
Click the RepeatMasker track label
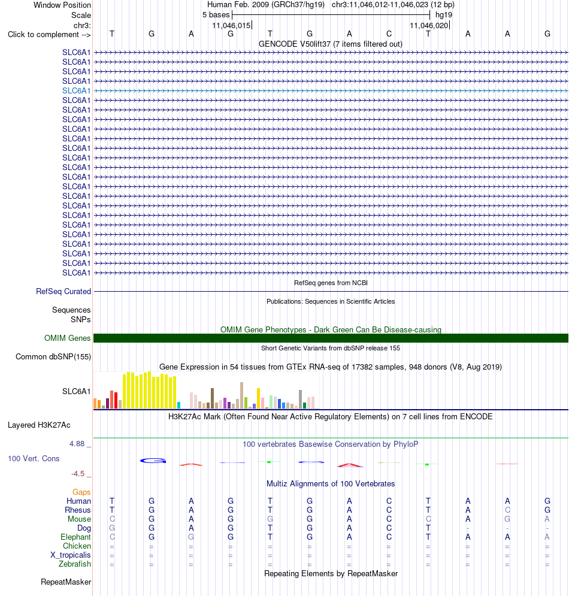coord(66,582)
